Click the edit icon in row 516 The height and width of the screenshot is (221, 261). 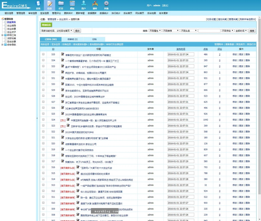[x=78, y=167]
